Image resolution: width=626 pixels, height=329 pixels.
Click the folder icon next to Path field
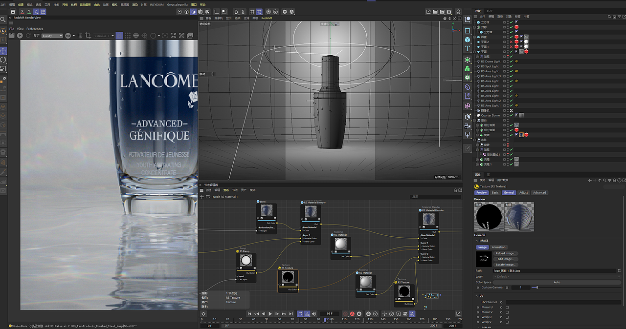tap(620, 270)
